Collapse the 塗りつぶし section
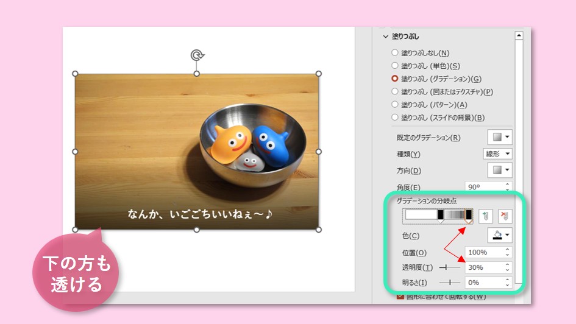The image size is (576, 324). 385,37
